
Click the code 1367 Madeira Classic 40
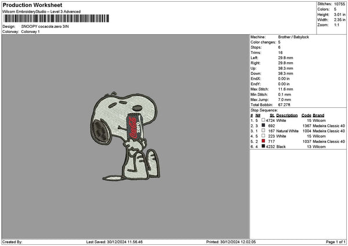(324, 126)
